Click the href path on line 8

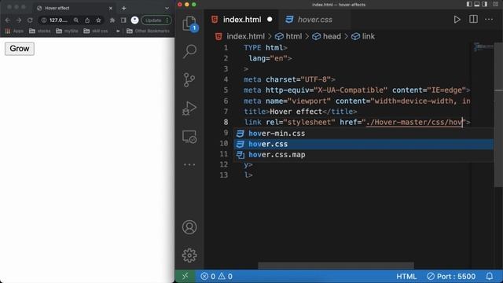coord(414,123)
